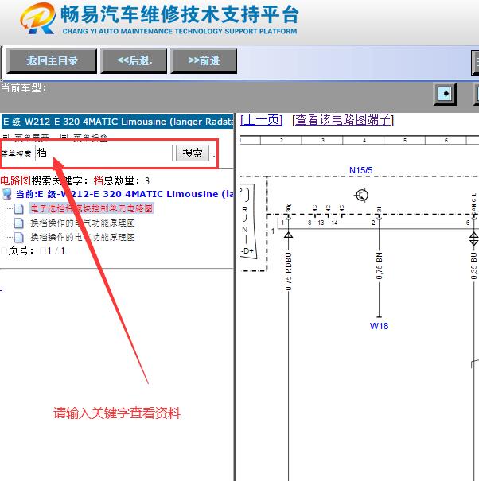
Task: Click the computer icon next to 当前:E 级-W212
Action: click(6, 195)
